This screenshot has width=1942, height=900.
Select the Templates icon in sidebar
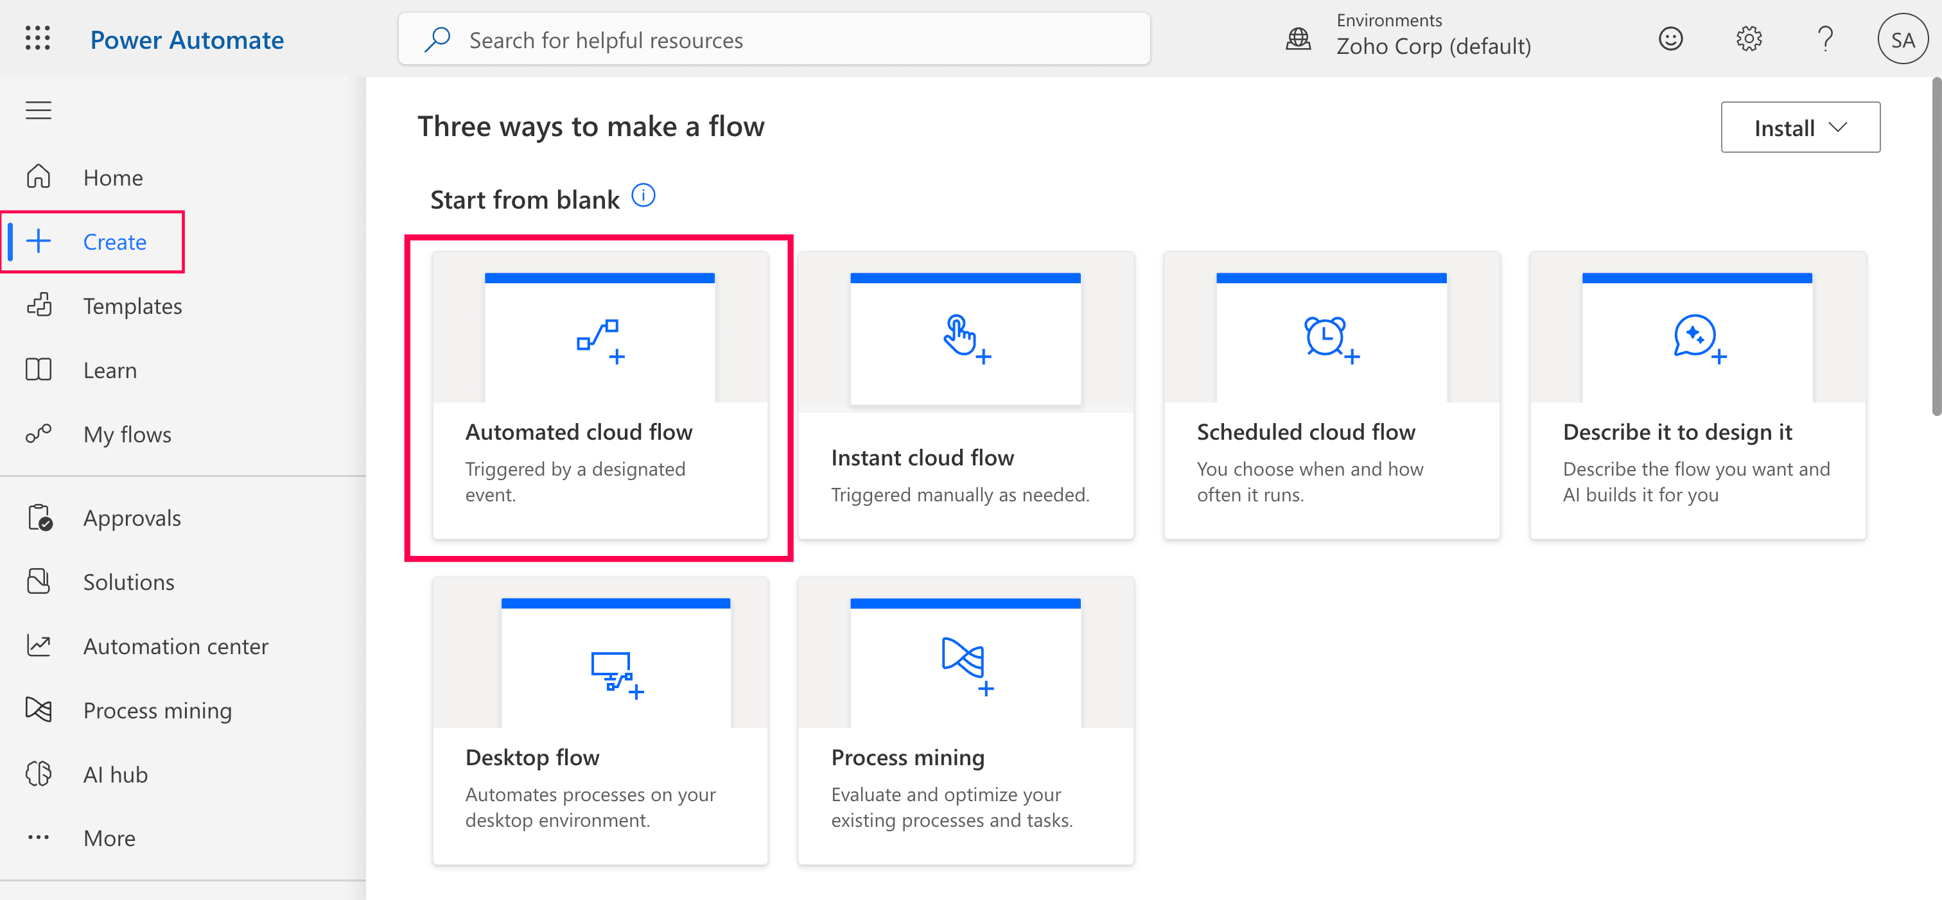[39, 306]
